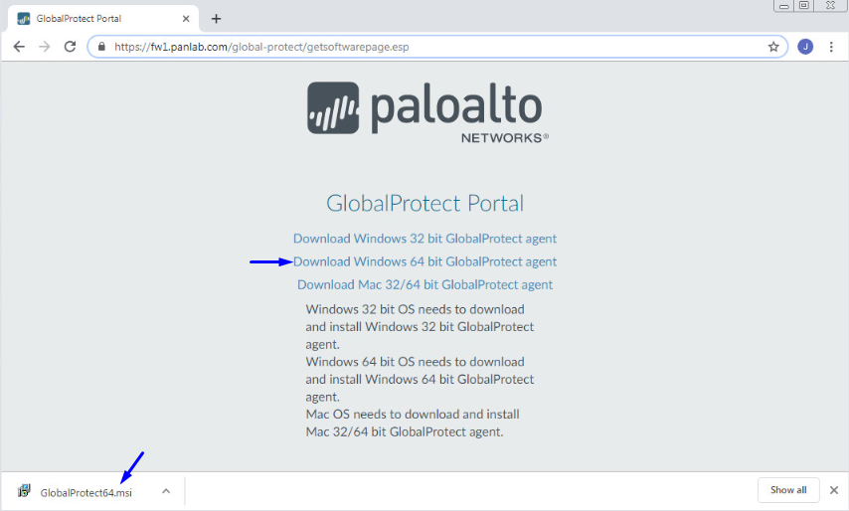The height and width of the screenshot is (511, 849).
Task: Maximize the browser window
Action: [804, 6]
